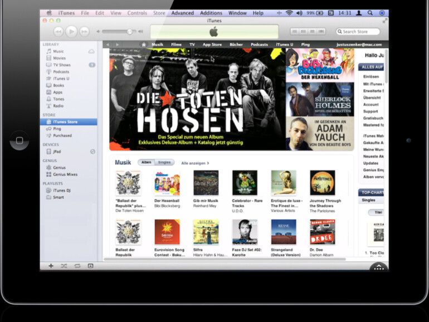Open Radio in the sidebar

[58, 106]
